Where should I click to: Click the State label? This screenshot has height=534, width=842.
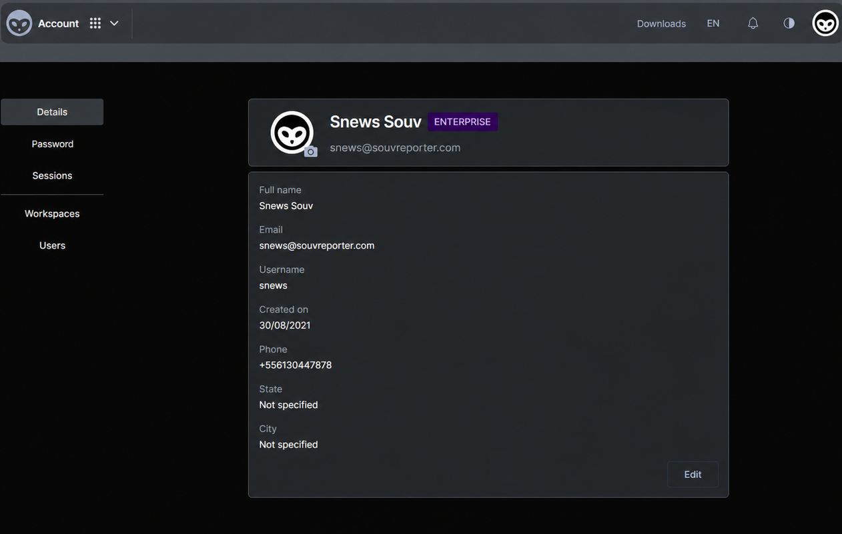(270, 389)
